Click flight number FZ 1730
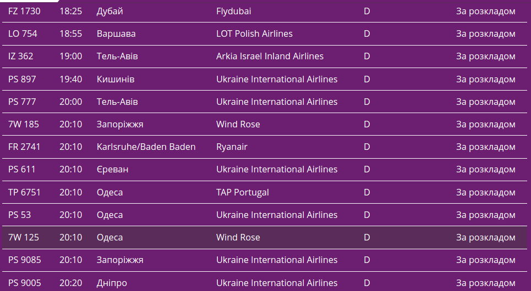The image size is (531, 291). coord(24,11)
